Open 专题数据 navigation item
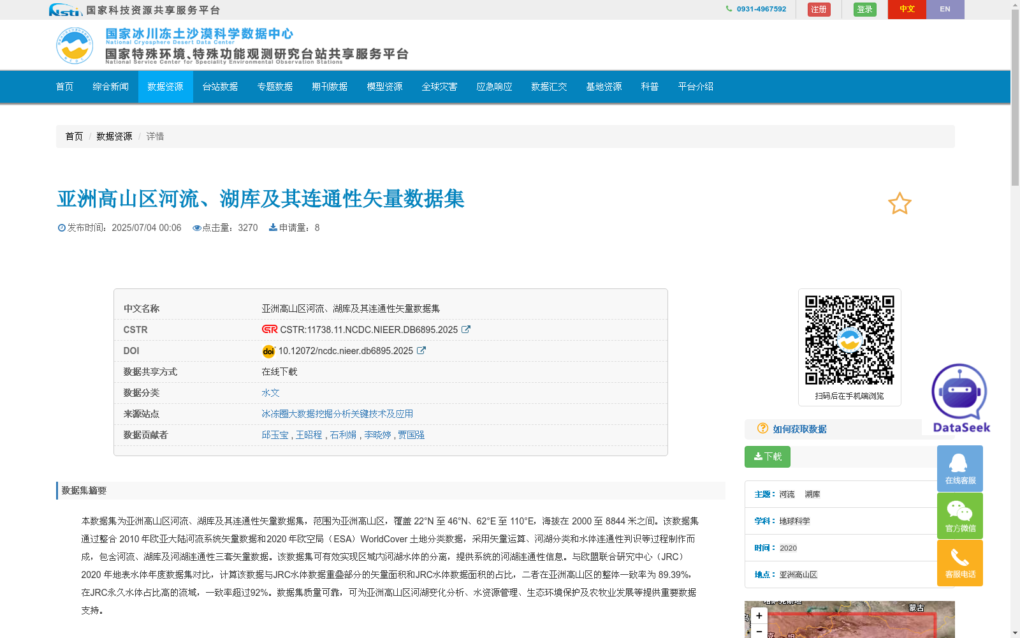Viewport: 1020px width, 638px height. pos(275,87)
